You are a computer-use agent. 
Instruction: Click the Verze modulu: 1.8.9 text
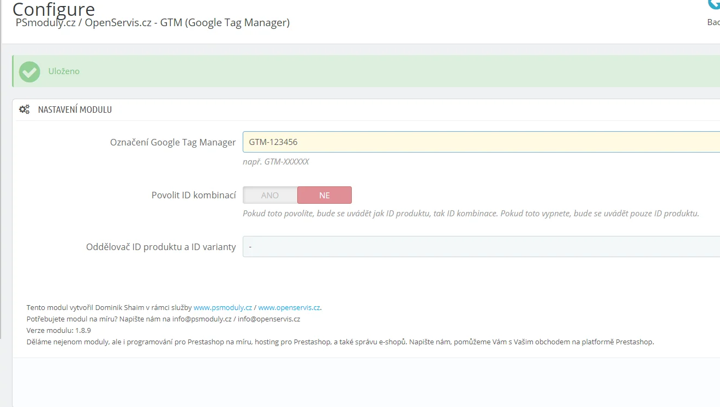(x=58, y=331)
